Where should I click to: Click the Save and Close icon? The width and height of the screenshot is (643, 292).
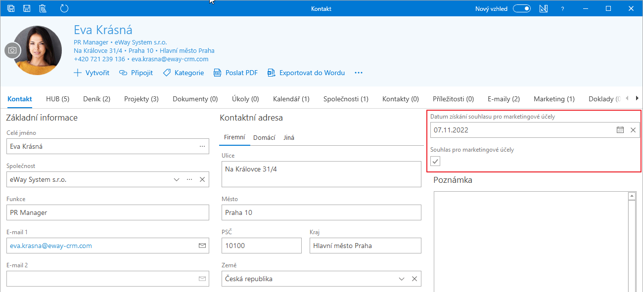11,8
